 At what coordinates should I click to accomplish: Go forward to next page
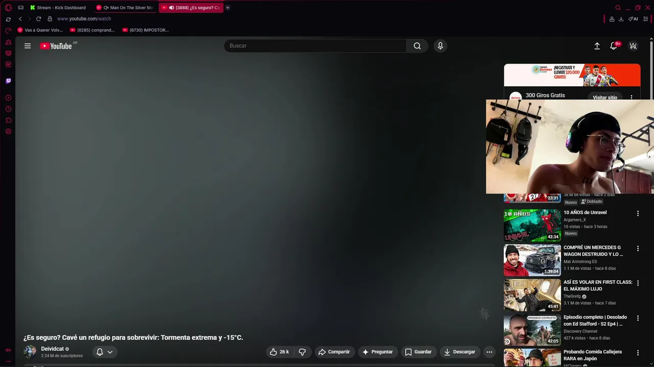point(29,19)
